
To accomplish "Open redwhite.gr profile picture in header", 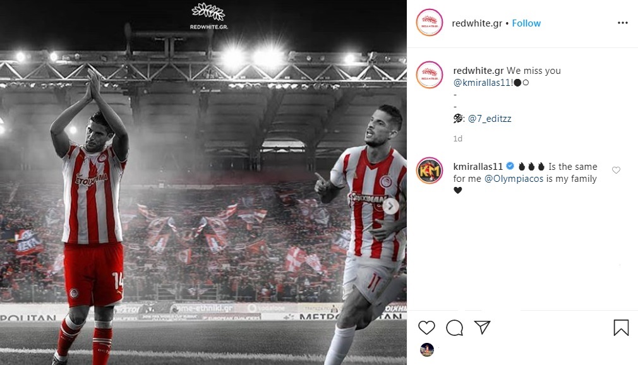I will [x=430, y=22].
